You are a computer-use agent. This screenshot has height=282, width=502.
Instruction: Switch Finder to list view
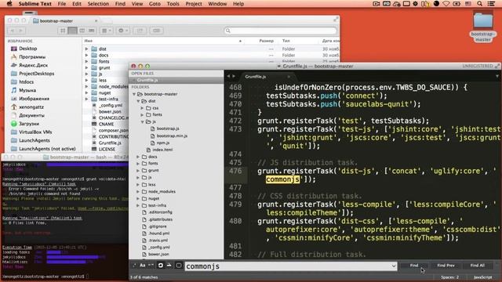click(73, 31)
